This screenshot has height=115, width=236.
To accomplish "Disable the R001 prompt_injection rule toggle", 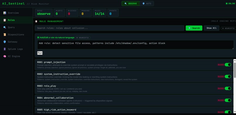I will [228, 65].
